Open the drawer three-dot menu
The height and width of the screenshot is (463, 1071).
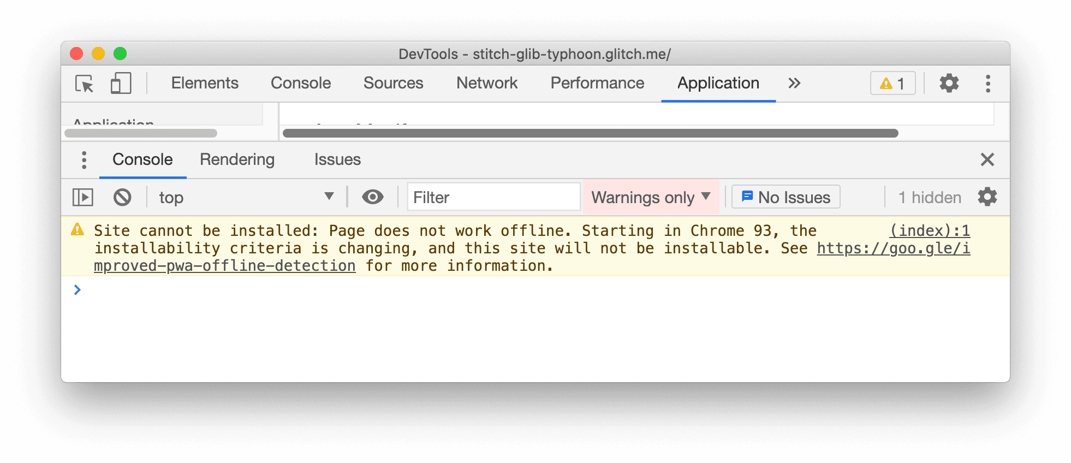coord(84,160)
